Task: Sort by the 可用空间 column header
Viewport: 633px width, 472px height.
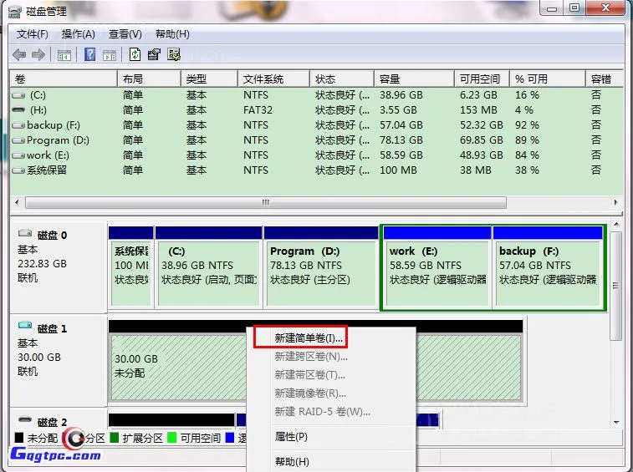Action: [482, 79]
